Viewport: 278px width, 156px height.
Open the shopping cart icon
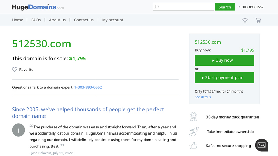click(x=258, y=20)
